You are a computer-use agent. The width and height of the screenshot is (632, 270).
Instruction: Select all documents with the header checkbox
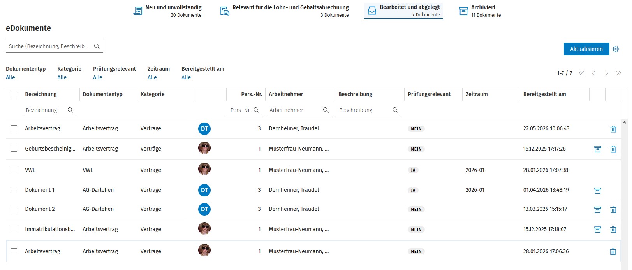coord(14,94)
